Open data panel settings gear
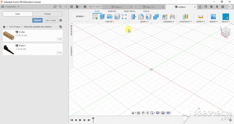The height and width of the screenshot is (124, 234). coord(61,20)
